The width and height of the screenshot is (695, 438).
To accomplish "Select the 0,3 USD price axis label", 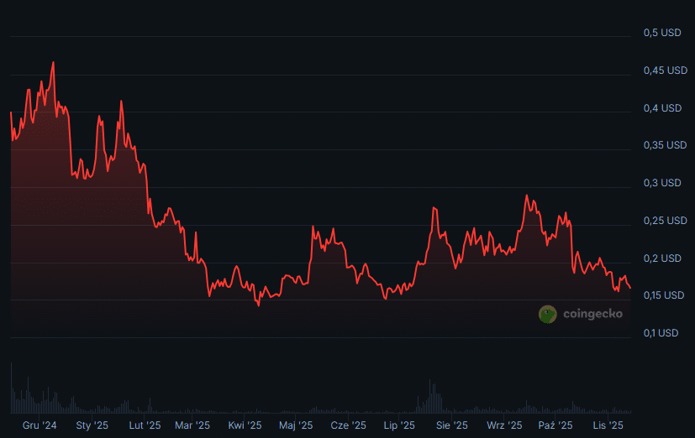I will click(x=662, y=183).
